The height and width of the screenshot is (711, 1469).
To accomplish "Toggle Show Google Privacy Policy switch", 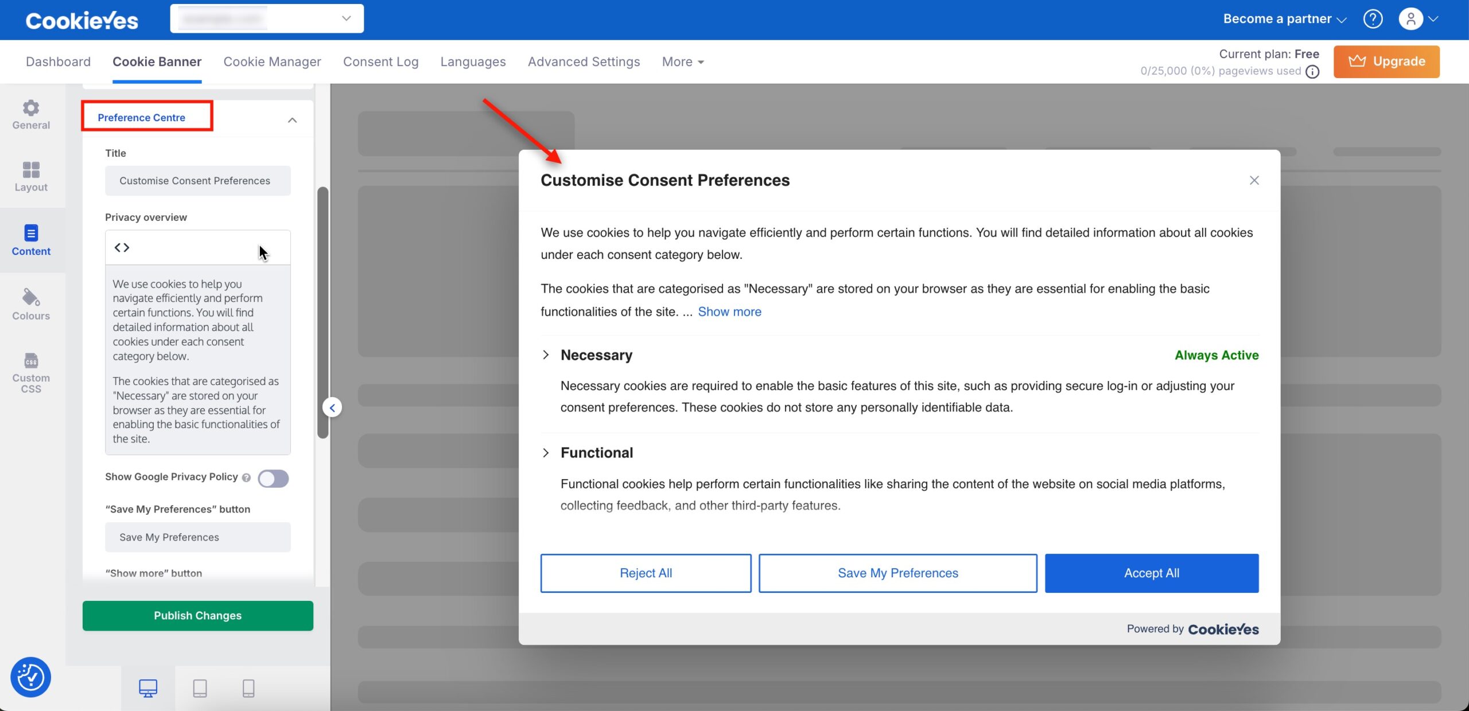I will coord(273,478).
